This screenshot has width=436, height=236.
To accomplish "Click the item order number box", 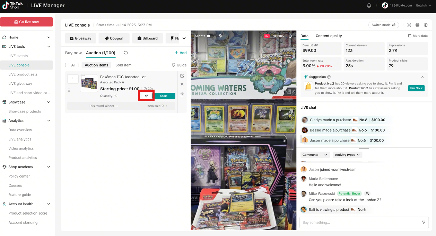I will 72,79.
